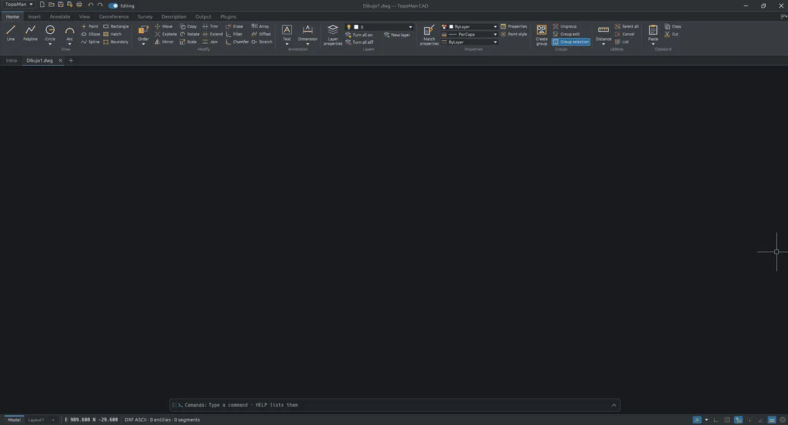Select the Fillet tool
Viewport: 788px width, 425px height.
click(234, 34)
